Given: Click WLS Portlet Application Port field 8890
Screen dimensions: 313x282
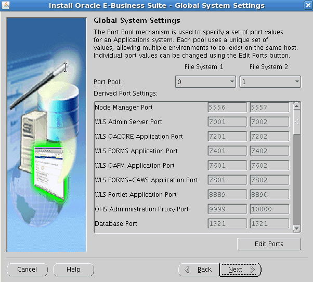Looking at the screenshot, I should click(269, 195).
